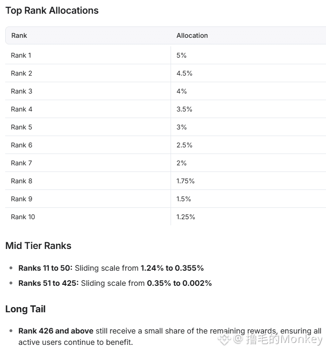Click the 4.5% allocation value
Screen dimensions: 326x351
(184, 73)
